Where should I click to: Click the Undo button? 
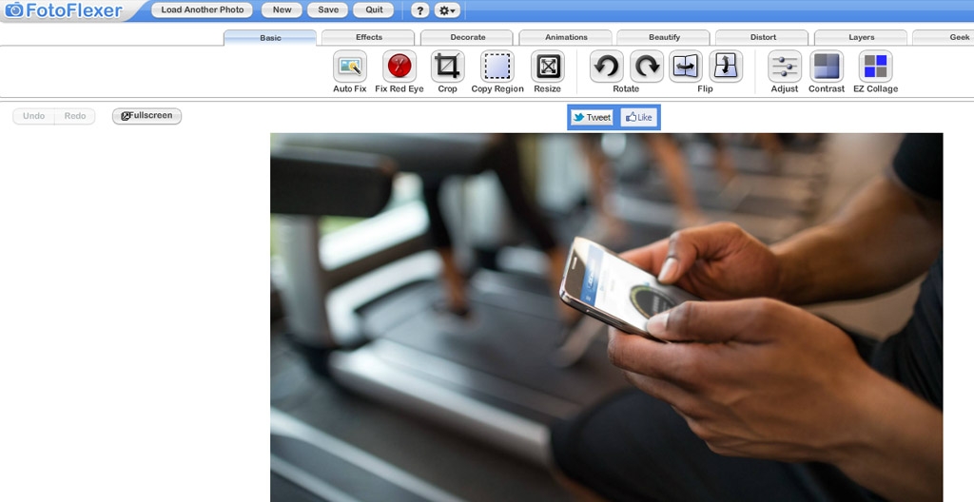33,116
